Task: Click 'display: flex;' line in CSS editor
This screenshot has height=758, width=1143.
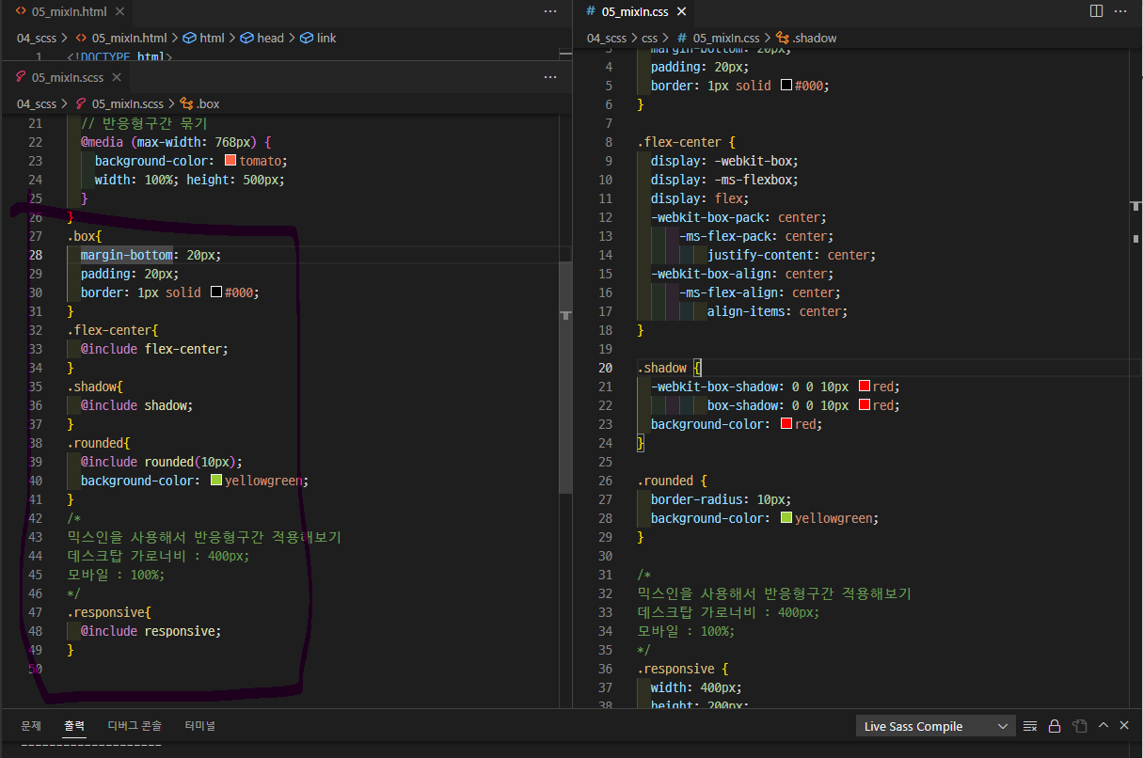Action: (700, 198)
